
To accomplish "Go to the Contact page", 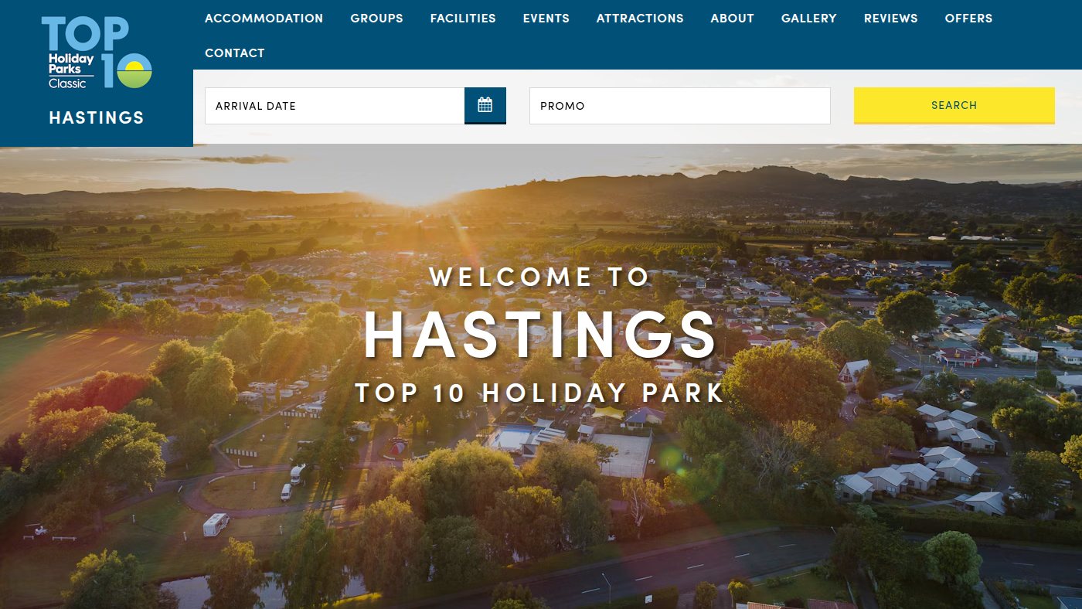I will 234,53.
